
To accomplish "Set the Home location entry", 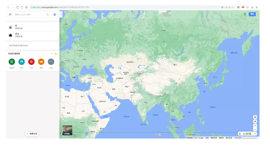I will coord(33,27).
